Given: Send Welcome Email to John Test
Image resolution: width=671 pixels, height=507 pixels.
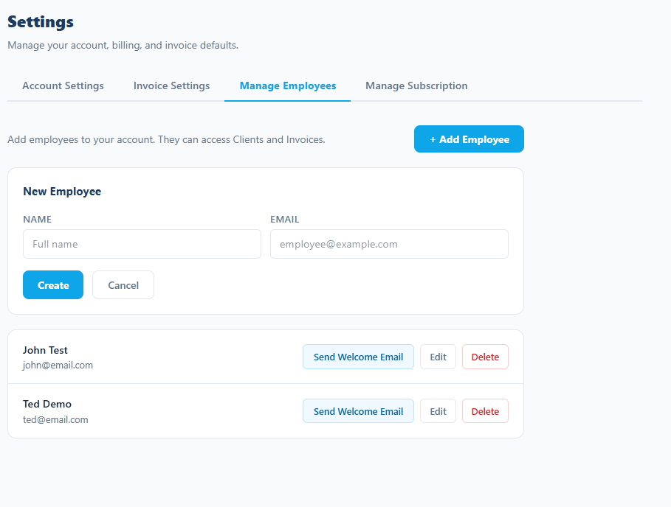Looking at the screenshot, I should [358, 357].
